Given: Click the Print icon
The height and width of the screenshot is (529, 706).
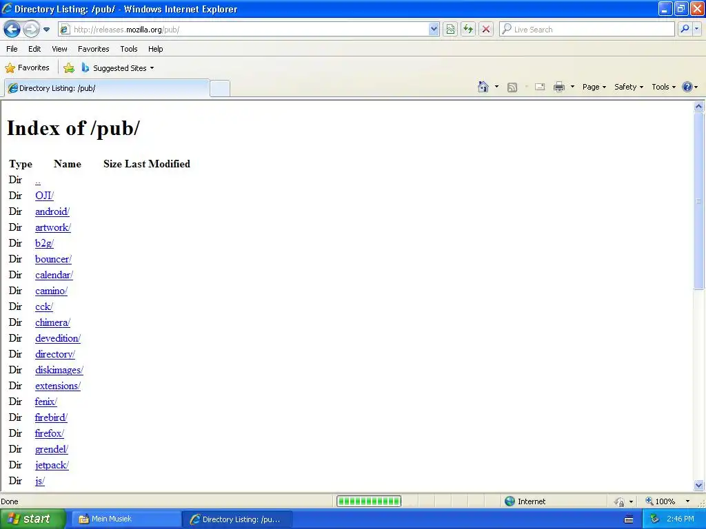Looking at the screenshot, I should click(x=558, y=87).
